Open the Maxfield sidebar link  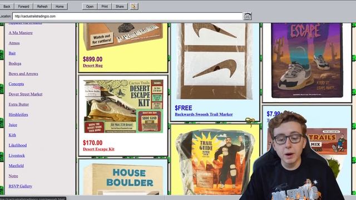point(16,166)
